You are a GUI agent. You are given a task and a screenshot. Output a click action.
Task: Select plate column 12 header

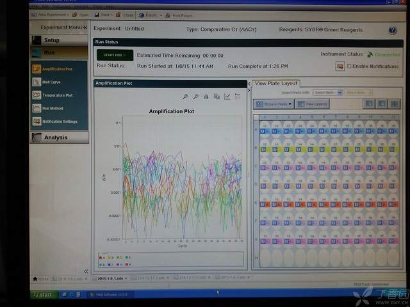[393, 116]
